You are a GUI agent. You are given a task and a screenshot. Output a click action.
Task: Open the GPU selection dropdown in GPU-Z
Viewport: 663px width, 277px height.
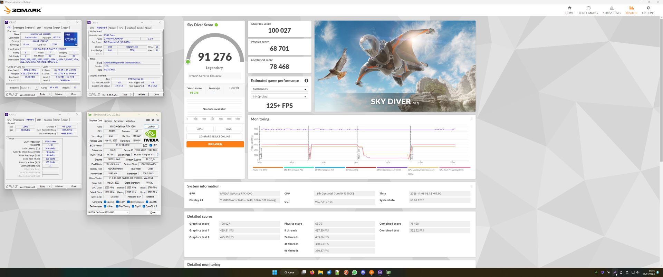click(x=108, y=212)
